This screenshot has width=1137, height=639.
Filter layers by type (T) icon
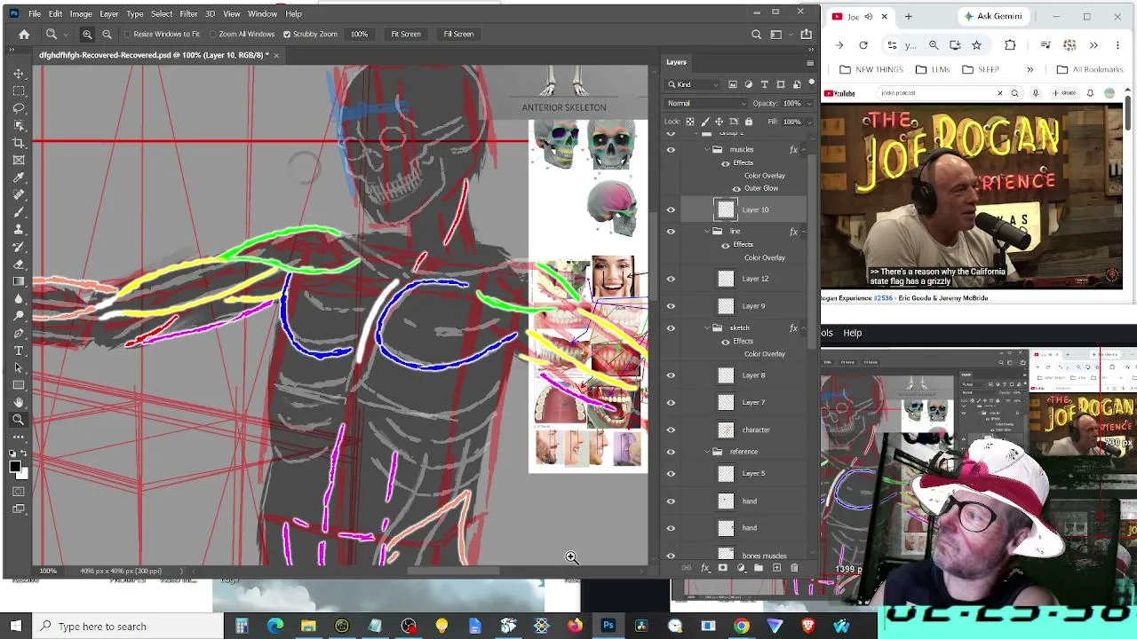coord(764,84)
